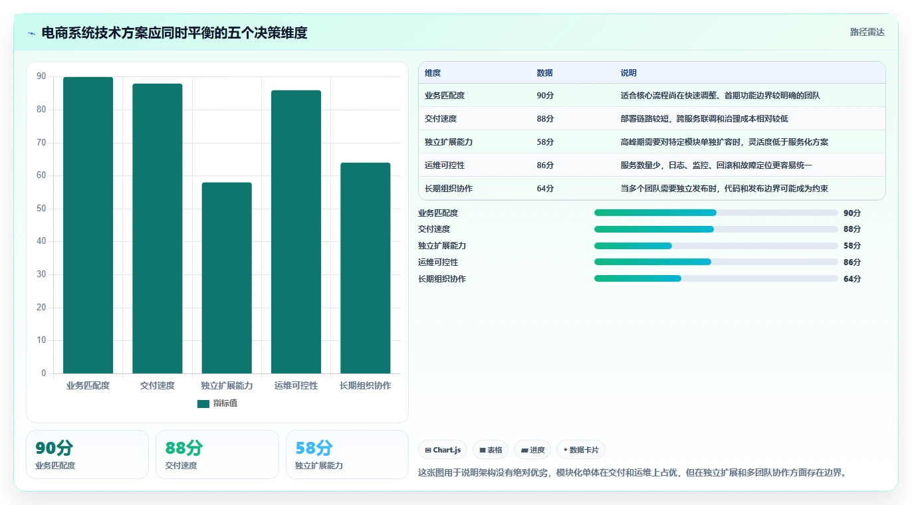Image resolution: width=912 pixels, height=505 pixels.
Task: Click the 独立扩展能力 x-axis label
Action: click(227, 385)
